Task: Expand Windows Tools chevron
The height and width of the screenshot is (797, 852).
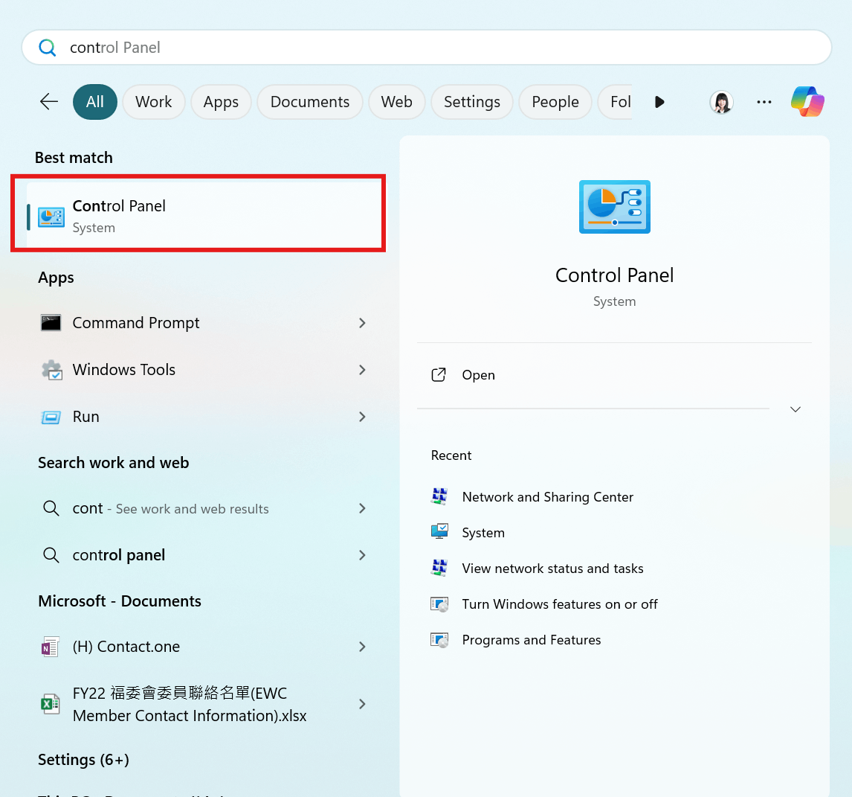Action: pos(362,370)
